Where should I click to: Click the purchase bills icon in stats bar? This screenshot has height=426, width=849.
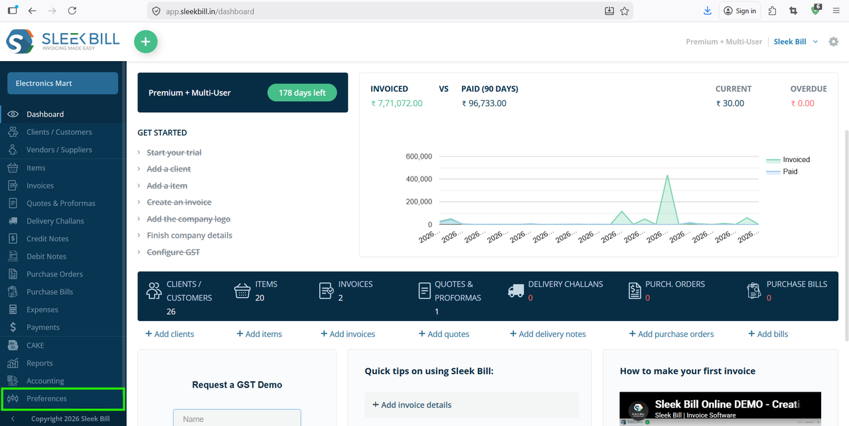(x=753, y=291)
